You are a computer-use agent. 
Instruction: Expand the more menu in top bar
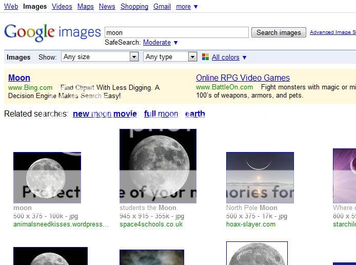click(x=186, y=6)
